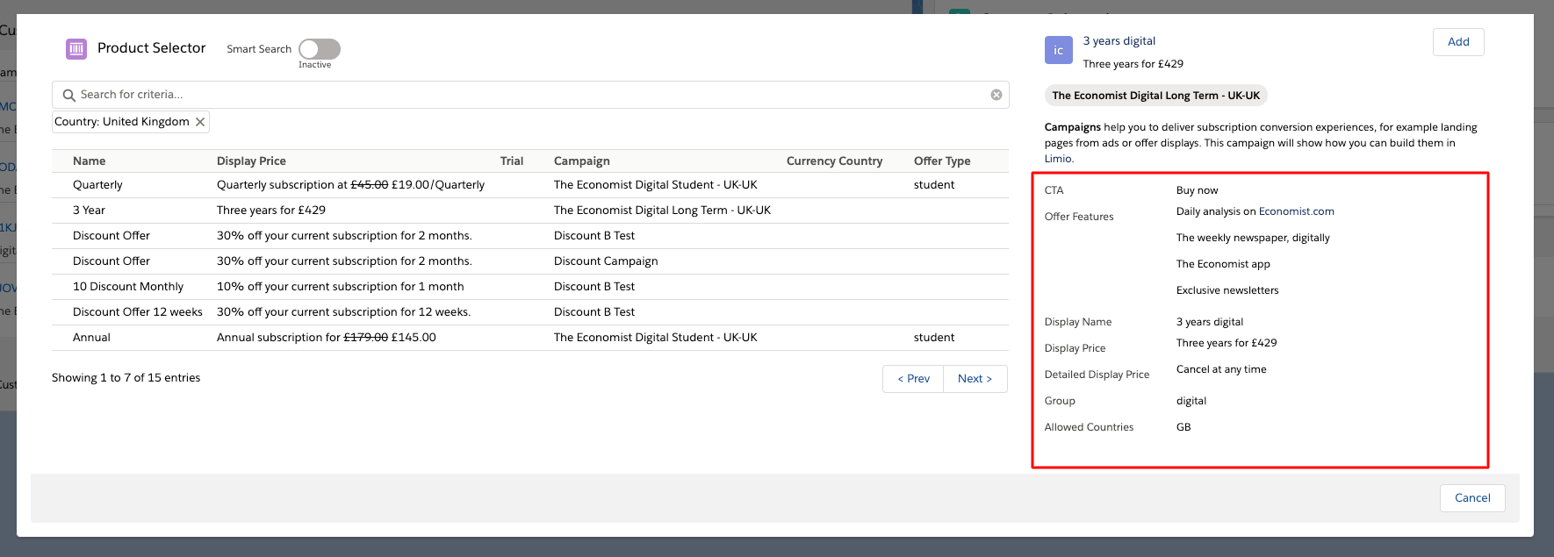Cancel the Product Selector dialog
This screenshot has width=1554, height=557.
coord(1472,498)
